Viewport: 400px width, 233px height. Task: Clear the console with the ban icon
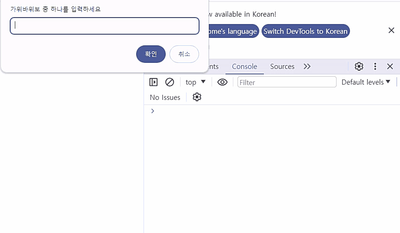click(169, 82)
